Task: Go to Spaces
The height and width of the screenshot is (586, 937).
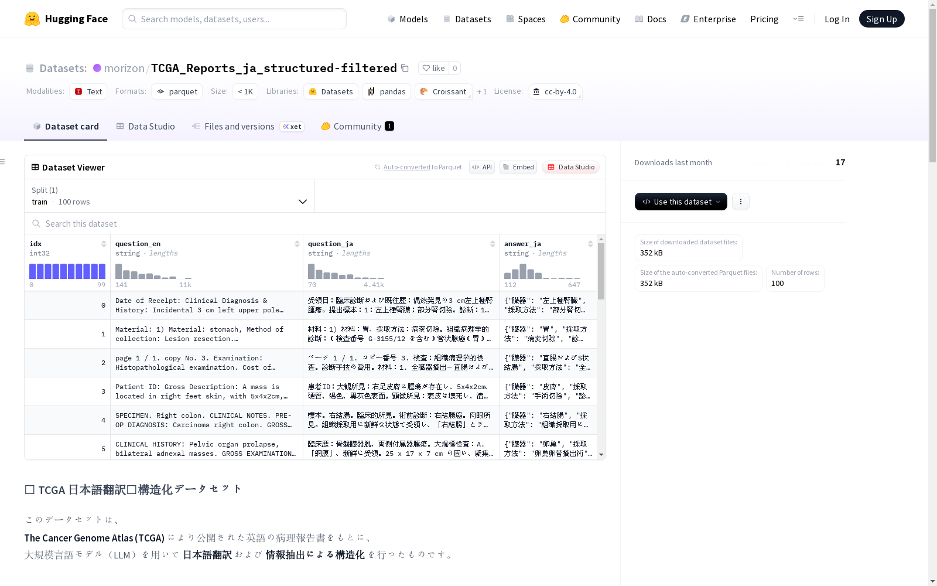Action: pos(525,19)
